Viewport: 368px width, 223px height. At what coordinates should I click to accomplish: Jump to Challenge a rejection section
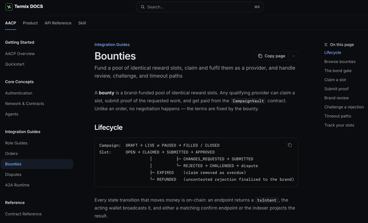[x=344, y=107]
